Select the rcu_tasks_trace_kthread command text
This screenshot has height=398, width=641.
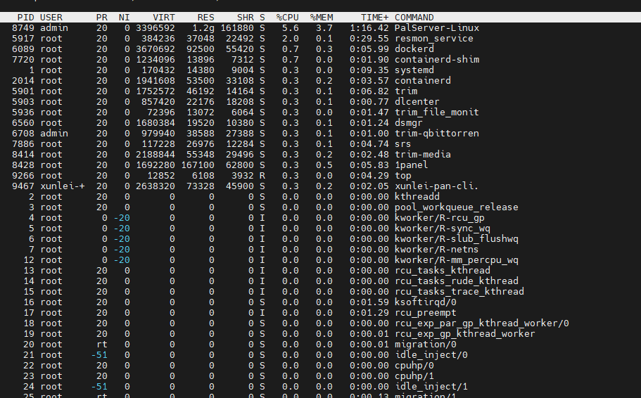(x=459, y=292)
